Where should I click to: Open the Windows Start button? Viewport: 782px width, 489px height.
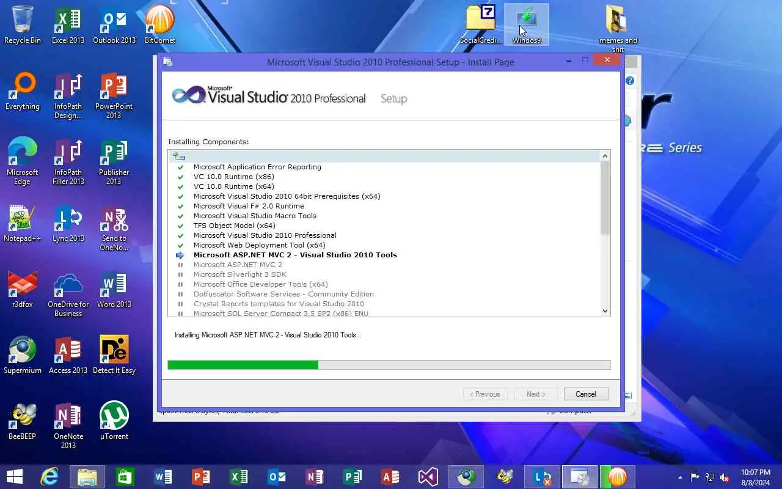[15, 477]
